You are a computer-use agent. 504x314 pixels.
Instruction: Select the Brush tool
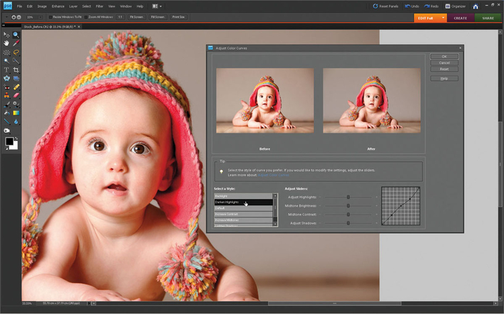(x=7, y=105)
